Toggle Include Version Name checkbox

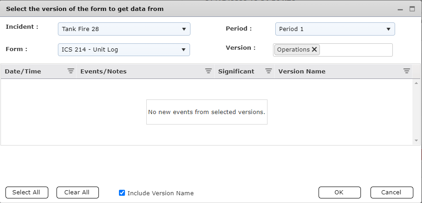click(122, 193)
